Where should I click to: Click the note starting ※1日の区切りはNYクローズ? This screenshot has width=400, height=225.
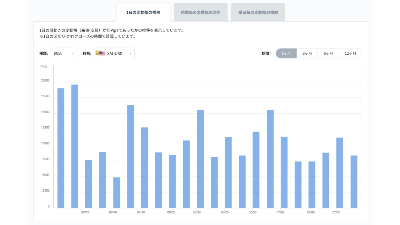point(87,36)
